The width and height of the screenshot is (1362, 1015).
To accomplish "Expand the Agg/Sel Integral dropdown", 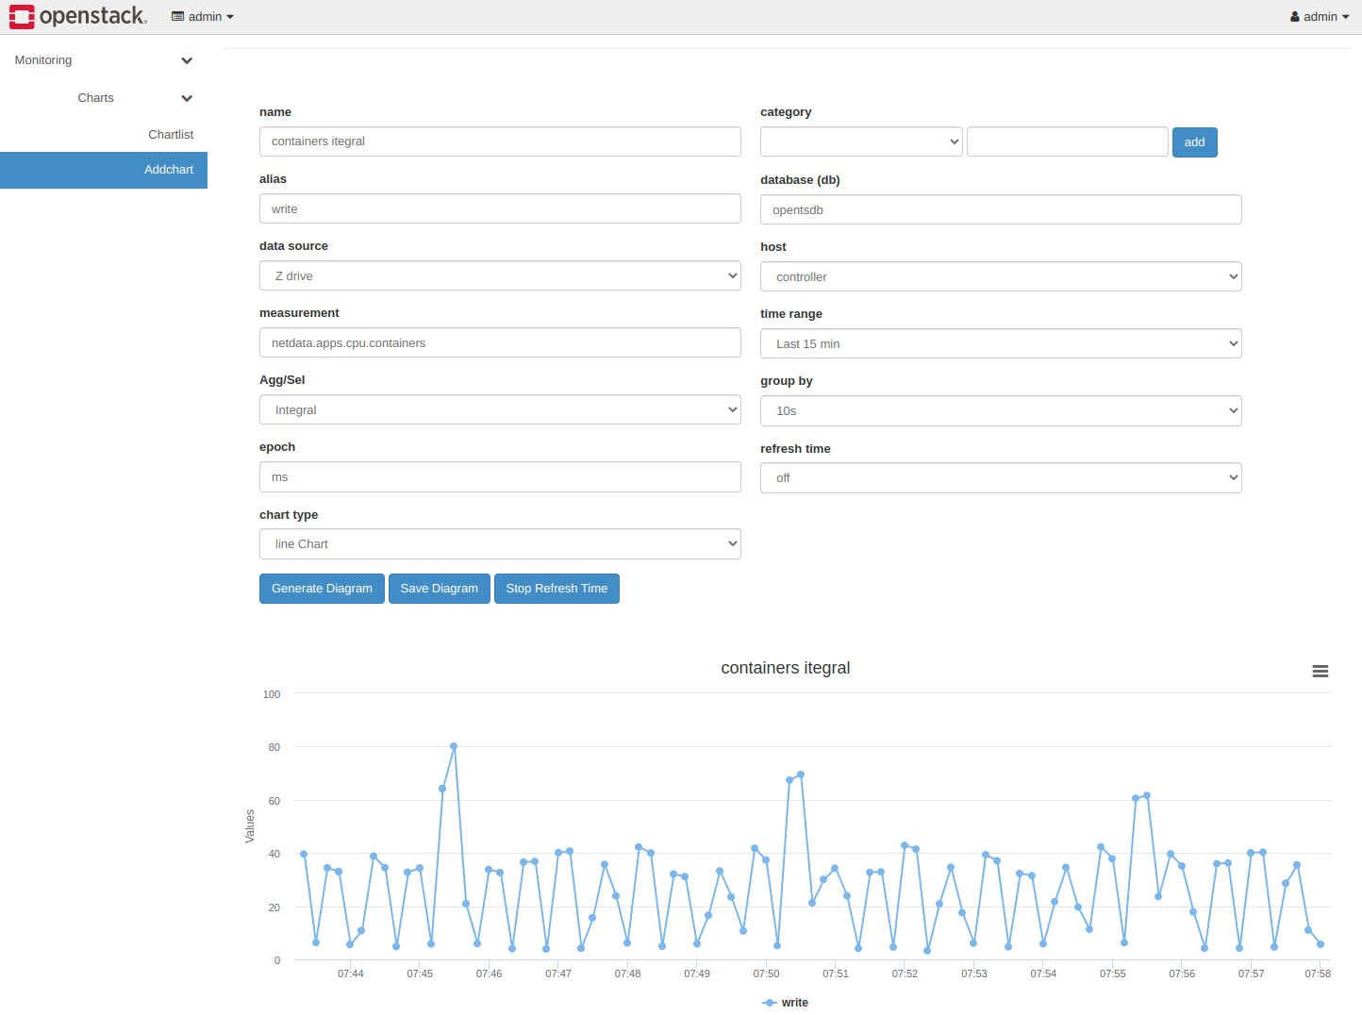I will click(500, 410).
